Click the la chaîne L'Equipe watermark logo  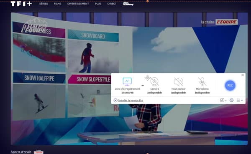[219, 22]
